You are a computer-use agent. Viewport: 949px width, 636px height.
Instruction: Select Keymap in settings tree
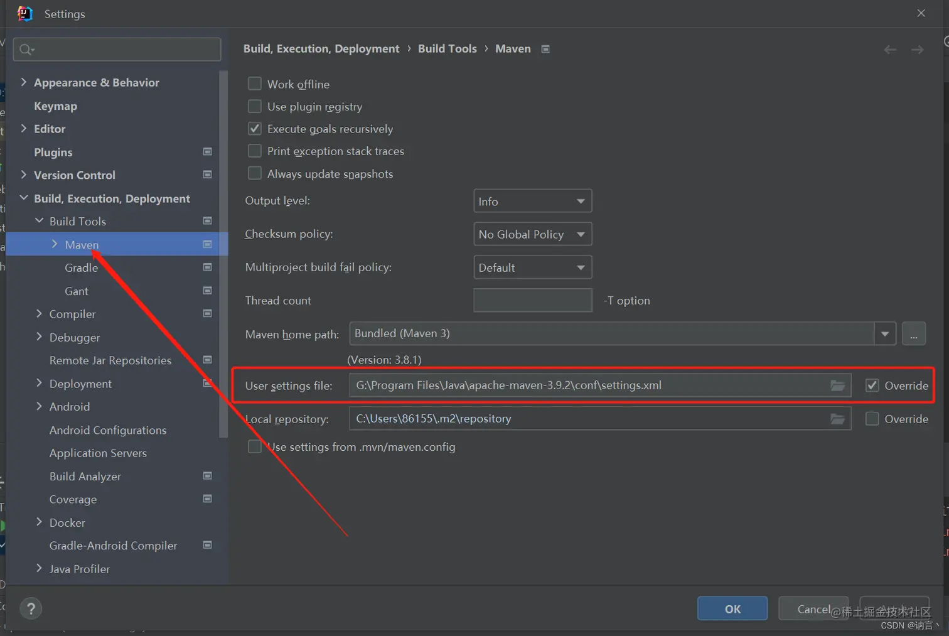tap(56, 106)
